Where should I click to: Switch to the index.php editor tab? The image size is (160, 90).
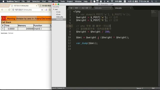98,8
